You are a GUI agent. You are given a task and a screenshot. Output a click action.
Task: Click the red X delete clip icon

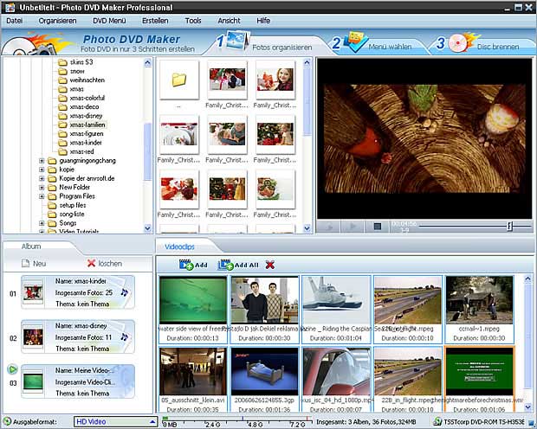coord(270,265)
